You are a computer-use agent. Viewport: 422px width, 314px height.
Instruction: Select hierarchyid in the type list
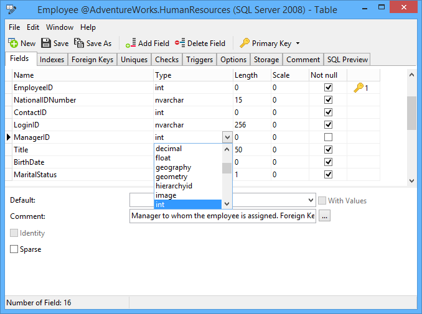[x=188, y=186]
